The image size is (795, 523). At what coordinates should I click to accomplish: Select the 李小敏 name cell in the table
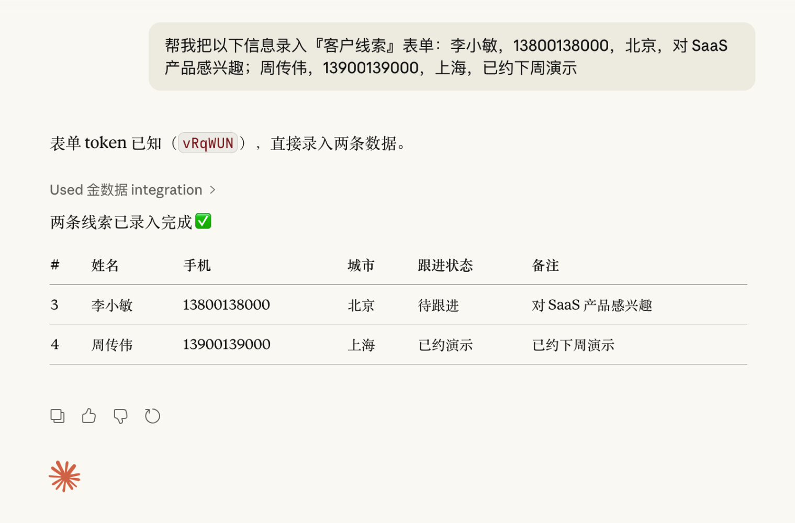(112, 305)
